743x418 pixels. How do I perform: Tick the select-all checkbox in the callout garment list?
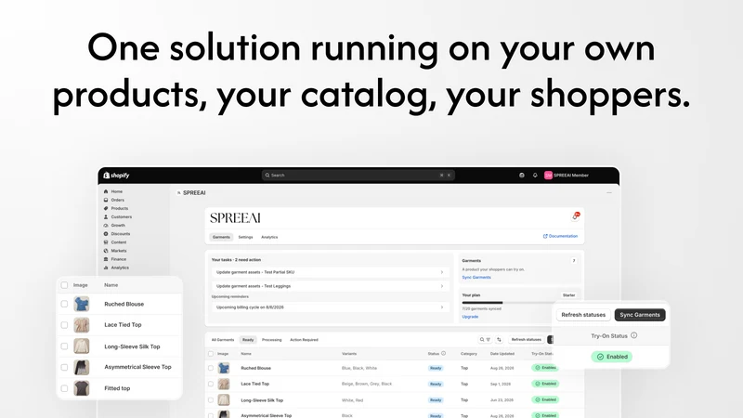click(64, 285)
